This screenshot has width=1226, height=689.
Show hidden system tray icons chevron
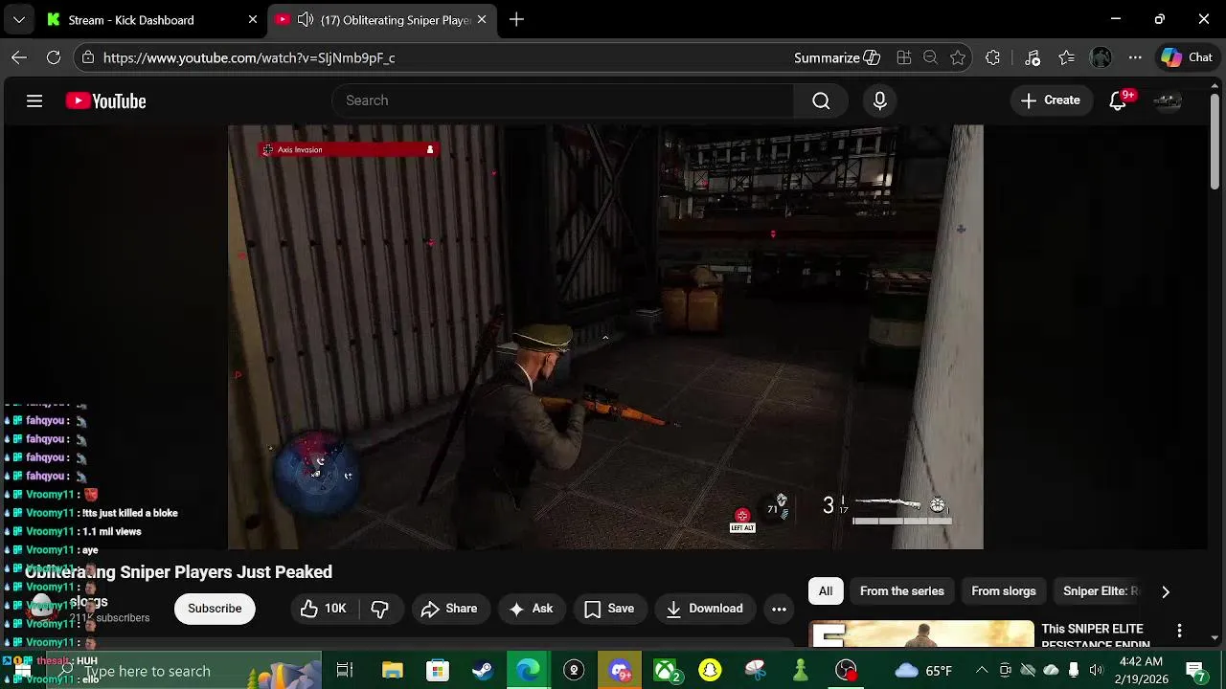click(x=982, y=670)
